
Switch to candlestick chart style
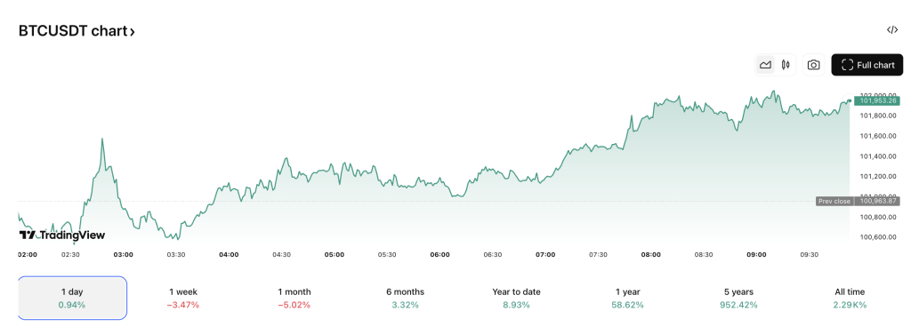786,65
